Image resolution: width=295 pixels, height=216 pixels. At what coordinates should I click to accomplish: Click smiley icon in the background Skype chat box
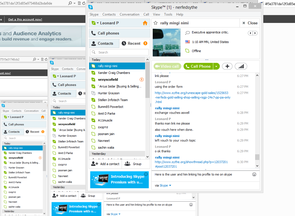pos(191,205)
